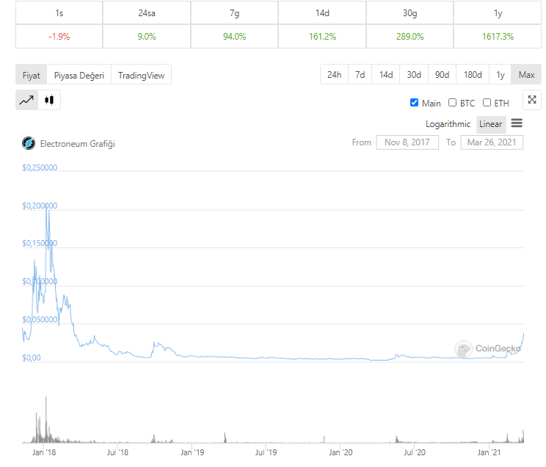Click the 1617.3% one-year change value
The width and height of the screenshot is (546, 467).
[x=498, y=36]
